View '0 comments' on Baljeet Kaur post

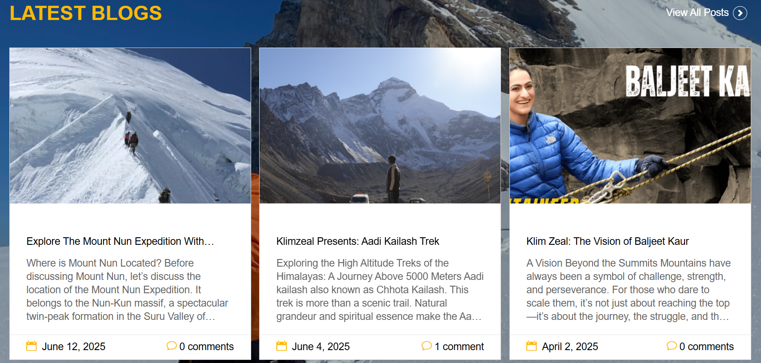tap(706, 347)
